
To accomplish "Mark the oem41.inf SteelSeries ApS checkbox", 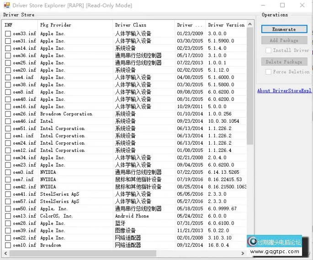I will point(8,194).
